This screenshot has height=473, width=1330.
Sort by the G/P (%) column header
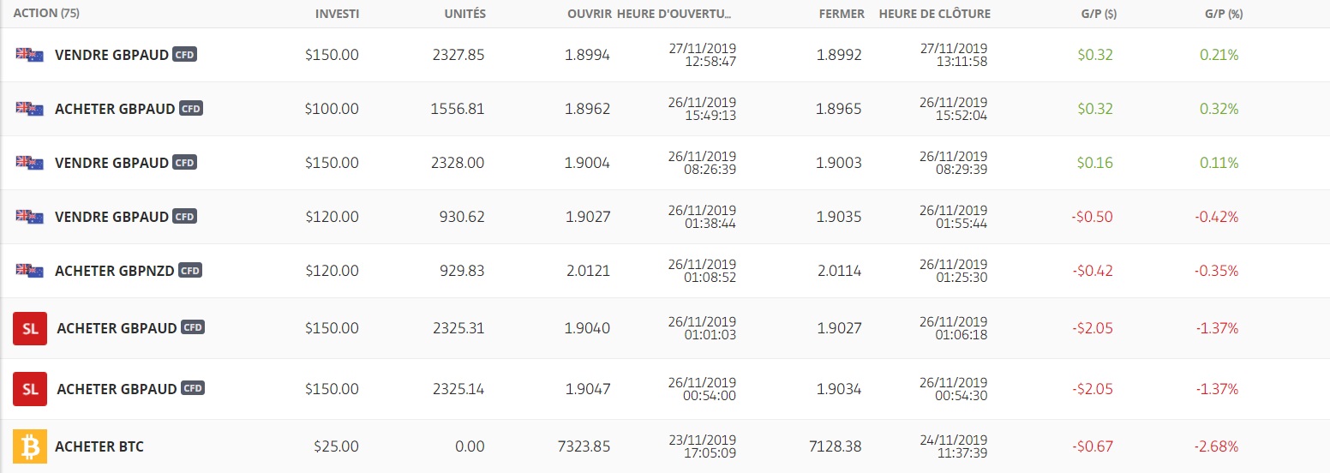1222,14
